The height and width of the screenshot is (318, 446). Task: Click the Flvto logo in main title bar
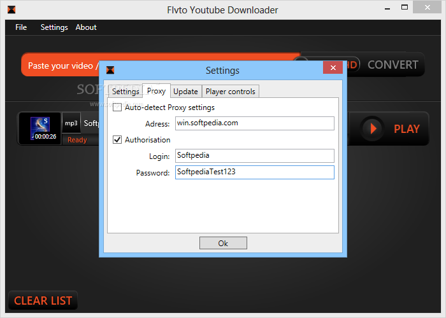(x=11, y=10)
